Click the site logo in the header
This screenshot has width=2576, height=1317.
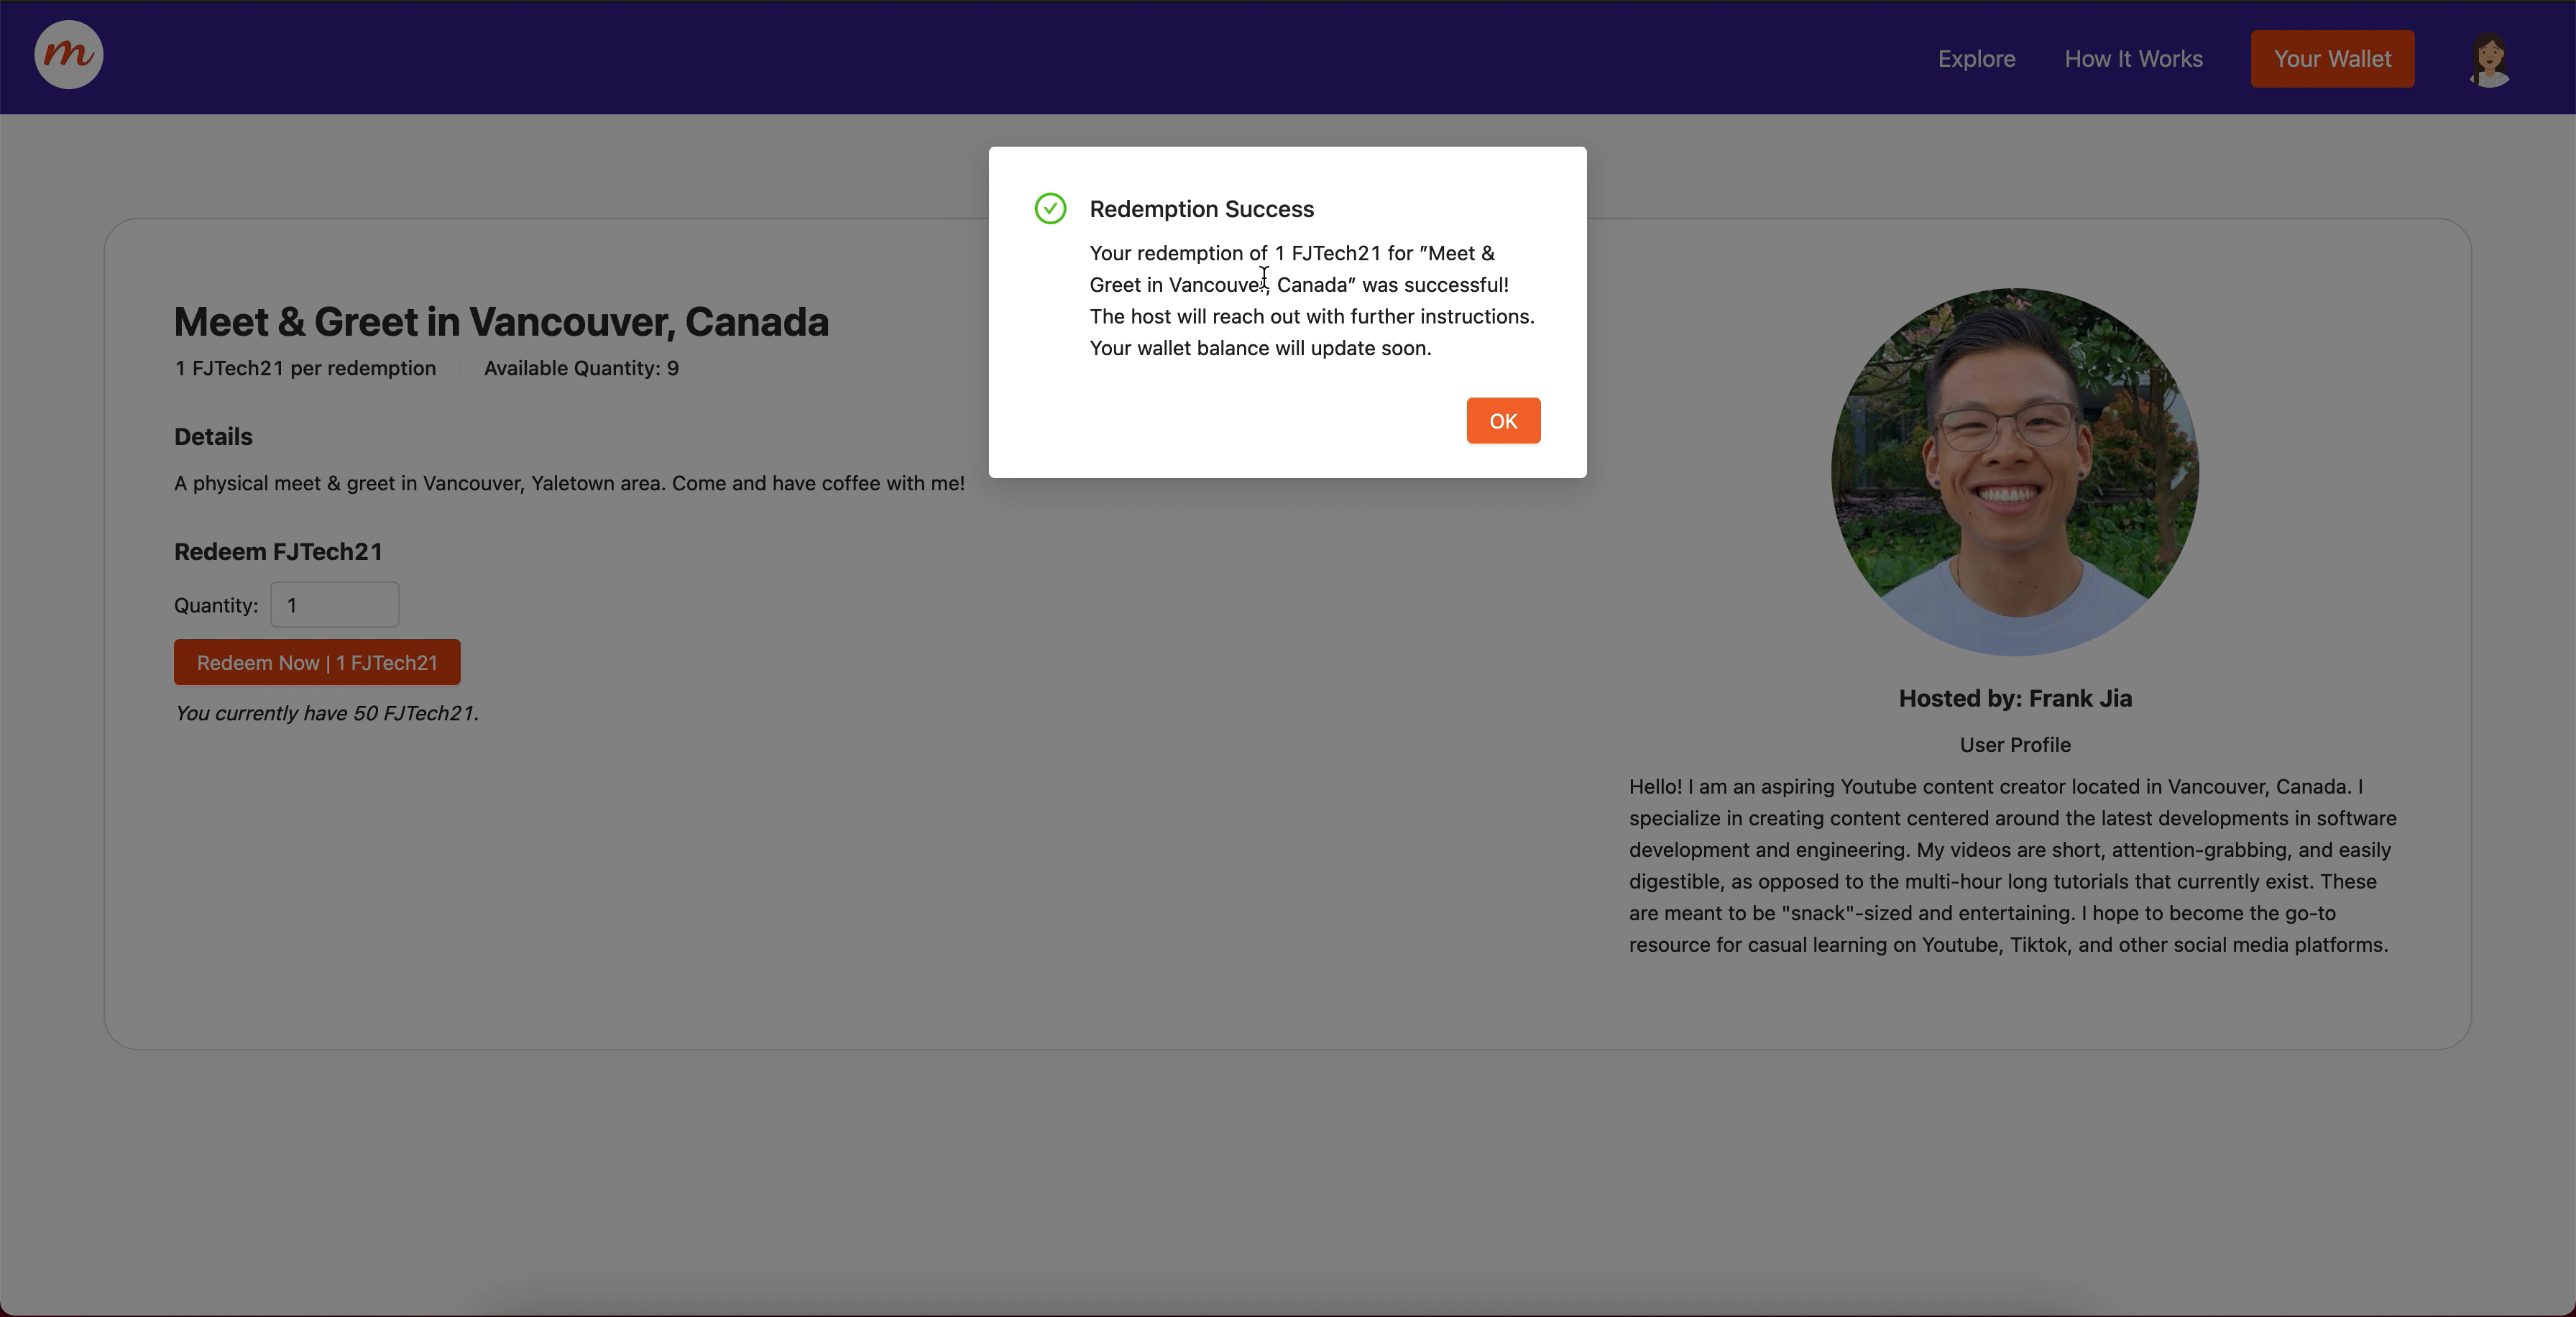click(x=69, y=56)
